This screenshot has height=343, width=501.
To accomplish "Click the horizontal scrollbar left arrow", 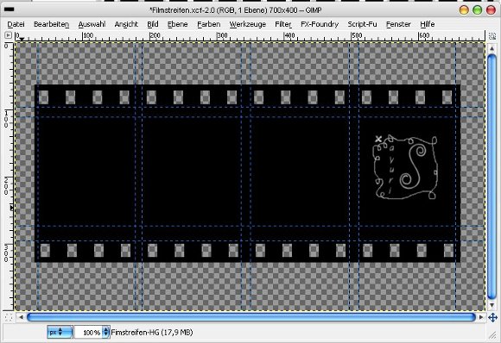I will [x=21, y=317].
